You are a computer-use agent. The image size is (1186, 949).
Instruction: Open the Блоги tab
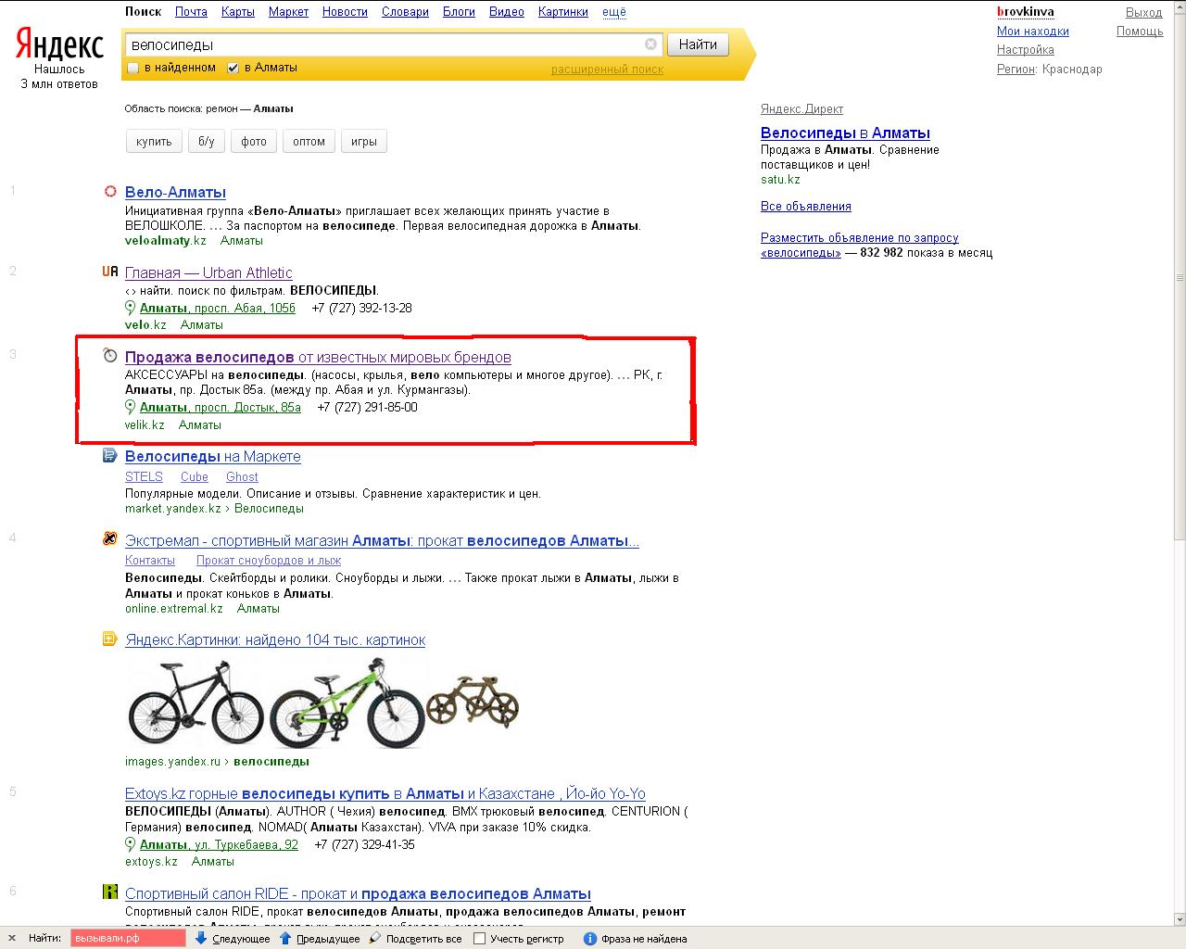459,12
